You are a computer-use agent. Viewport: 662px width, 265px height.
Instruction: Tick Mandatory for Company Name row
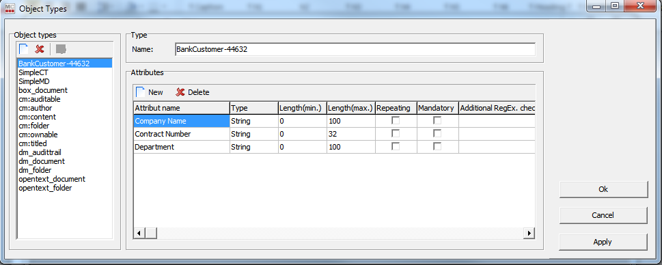coord(437,121)
